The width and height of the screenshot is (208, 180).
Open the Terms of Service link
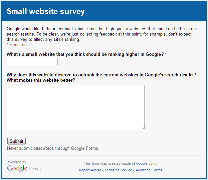click(119, 170)
